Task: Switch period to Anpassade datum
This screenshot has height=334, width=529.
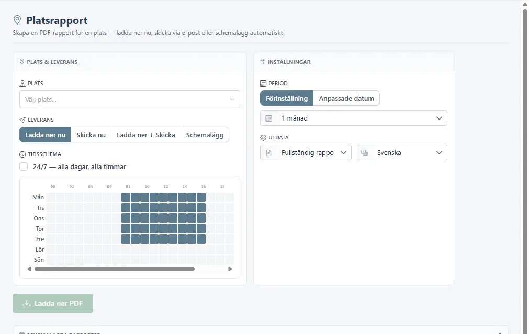Action: (x=346, y=98)
